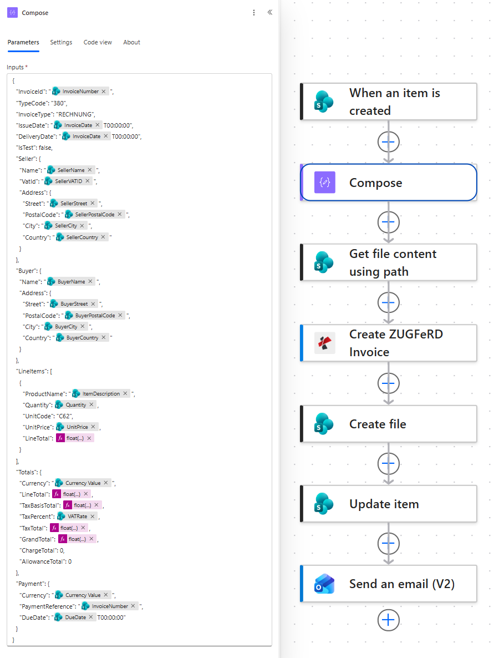The width and height of the screenshot is (499, 658).
Task: Select the Compose action card
Action: 389,183
